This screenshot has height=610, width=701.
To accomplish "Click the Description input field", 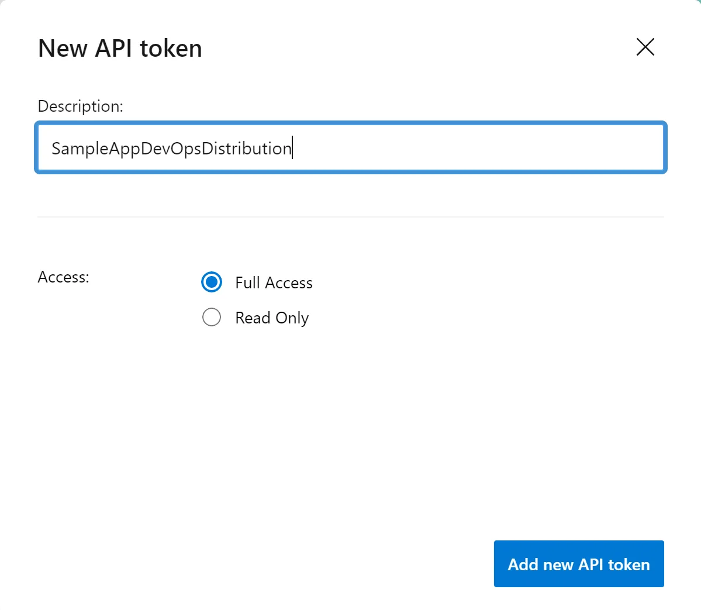I will 351,147.
